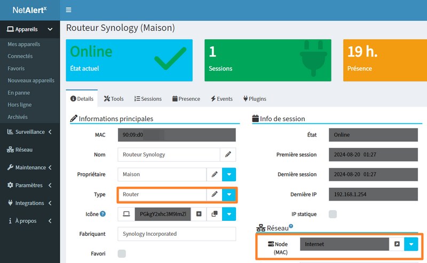
Task: Open the Node (MAC) dropdown
Action: pyautogui.click(x=411, y=244)
